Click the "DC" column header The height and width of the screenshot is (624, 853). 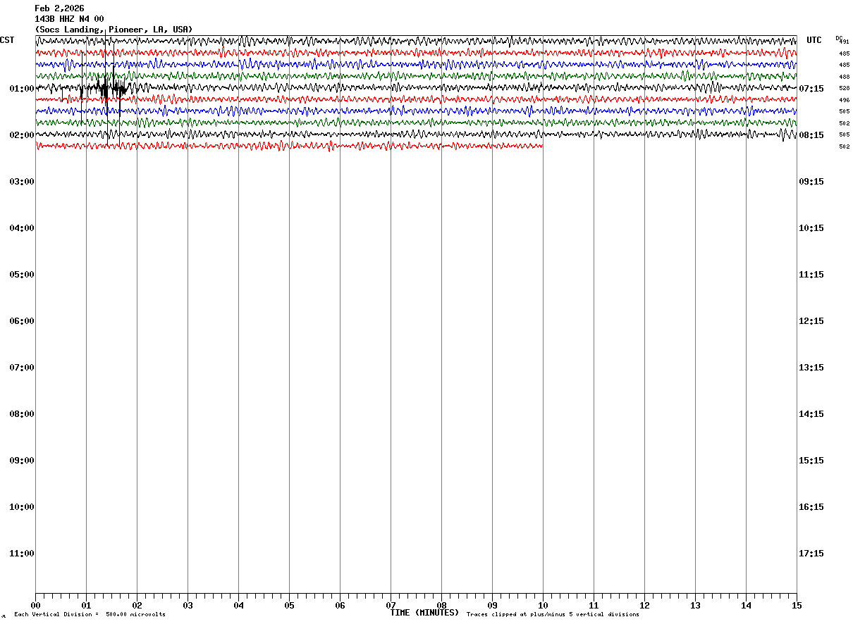tap(838, 38)
